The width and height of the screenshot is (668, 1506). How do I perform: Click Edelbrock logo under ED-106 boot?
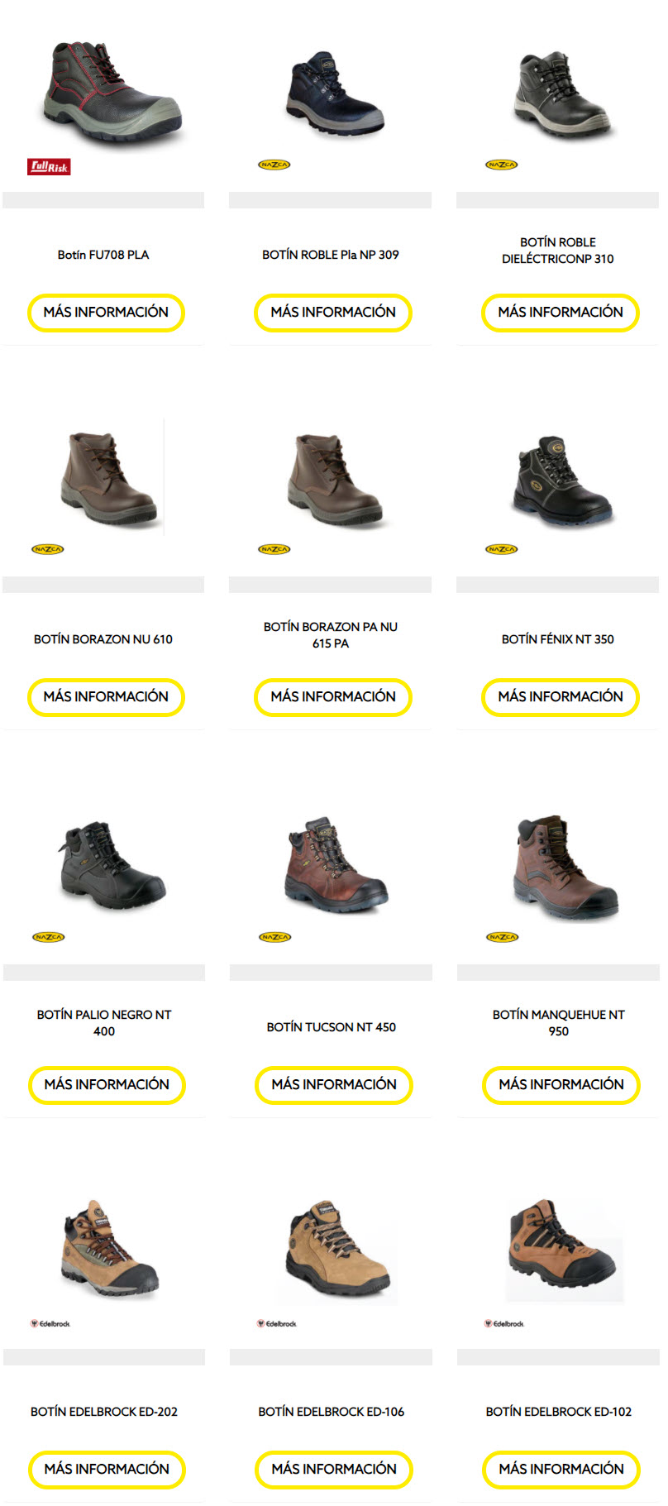point(277,1323)
